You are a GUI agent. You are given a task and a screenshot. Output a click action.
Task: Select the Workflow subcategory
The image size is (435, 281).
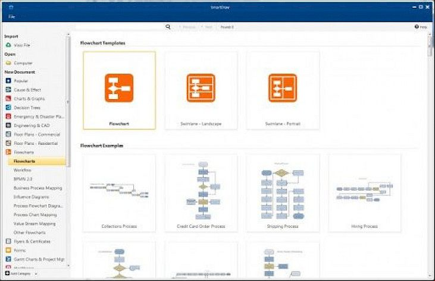pos(23,170)
